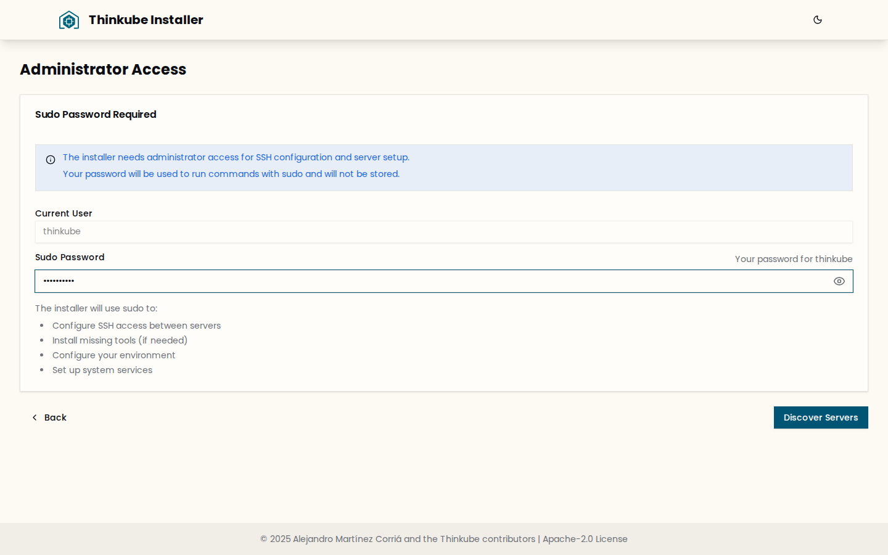Click 'The installer will use sudo to:' text
The height and width of the screenshot is (555, 888).
pos(96,308)
